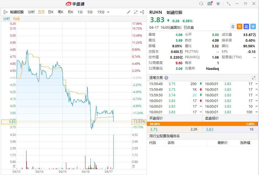Set a price alert bell
259x175 pixels.
tap(233, 26)
